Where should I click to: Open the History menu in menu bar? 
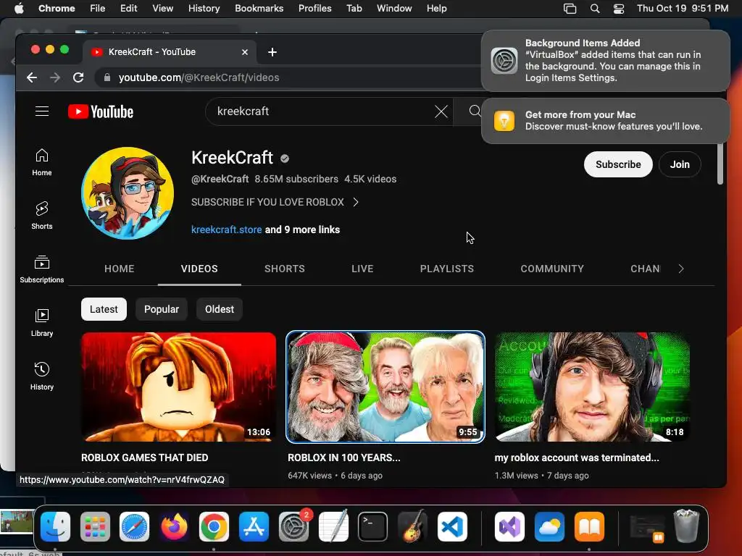point(204,9)
